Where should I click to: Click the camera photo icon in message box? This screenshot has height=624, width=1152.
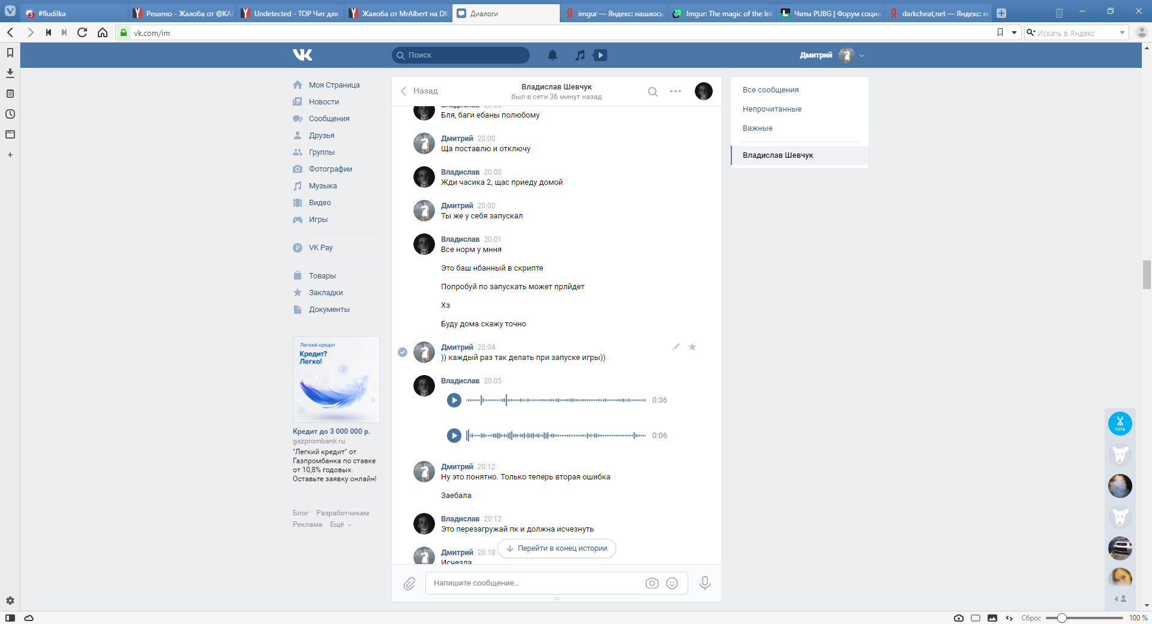[652, 583]
